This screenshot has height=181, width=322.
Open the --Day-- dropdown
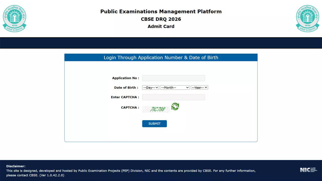150,87
